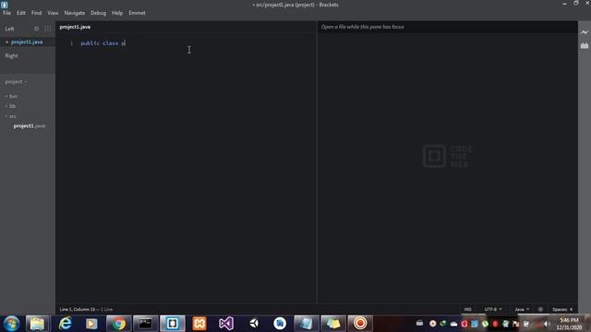Click the blue circular app taskbar icon

tap(280, 324)
